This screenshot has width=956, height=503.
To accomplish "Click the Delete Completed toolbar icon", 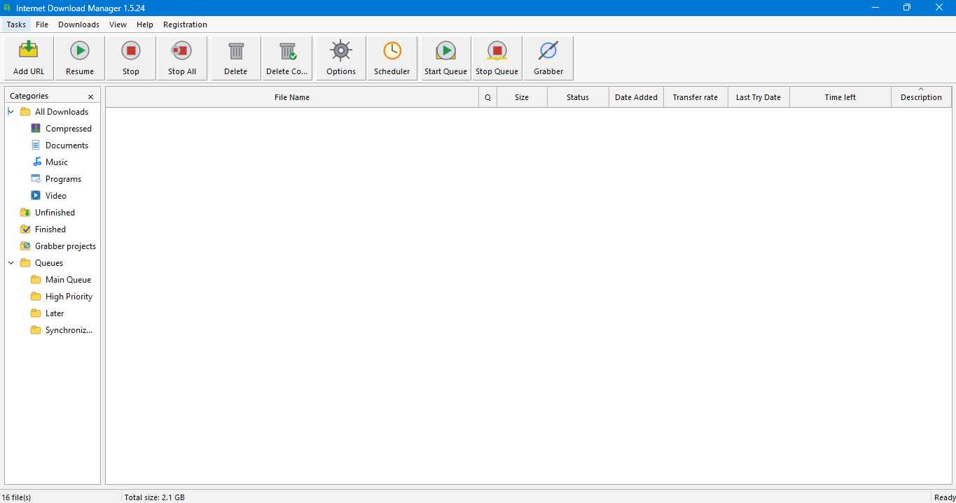I will coord(287,50).
